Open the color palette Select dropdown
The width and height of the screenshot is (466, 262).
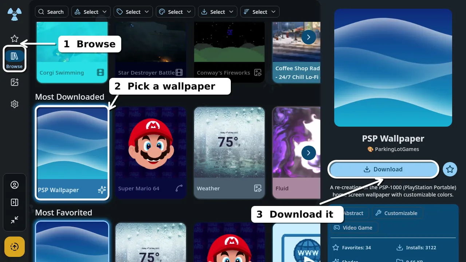pyautogui.click(x=175, y=12)
